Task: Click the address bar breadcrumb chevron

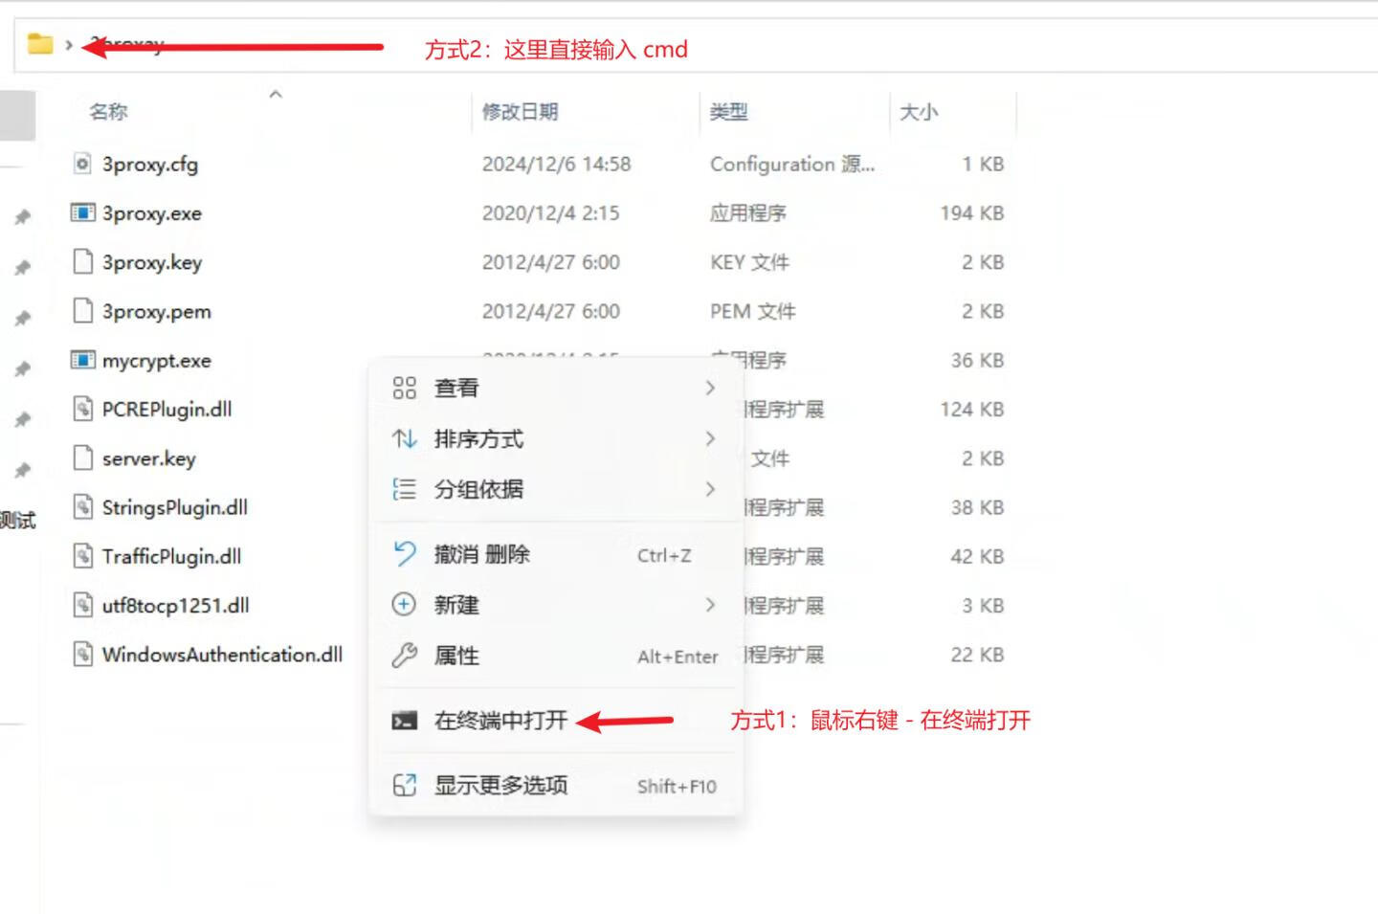Action: pyautogui.click(x=69, y=45)
